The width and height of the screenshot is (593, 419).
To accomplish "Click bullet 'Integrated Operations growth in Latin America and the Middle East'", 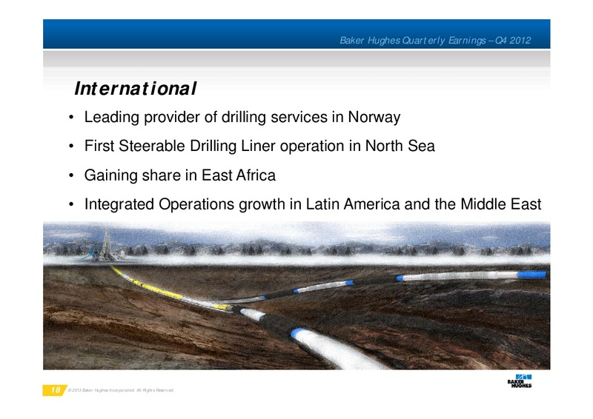I will pyautogui.click(x=313, y=204).
